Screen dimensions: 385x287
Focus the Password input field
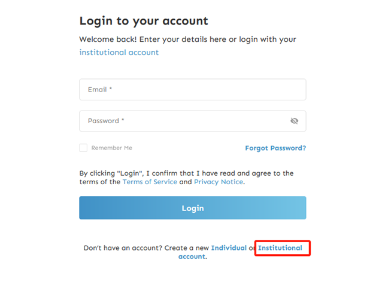point(193,121)
